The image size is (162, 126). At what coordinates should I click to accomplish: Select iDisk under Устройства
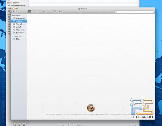(x=19, y=39)
